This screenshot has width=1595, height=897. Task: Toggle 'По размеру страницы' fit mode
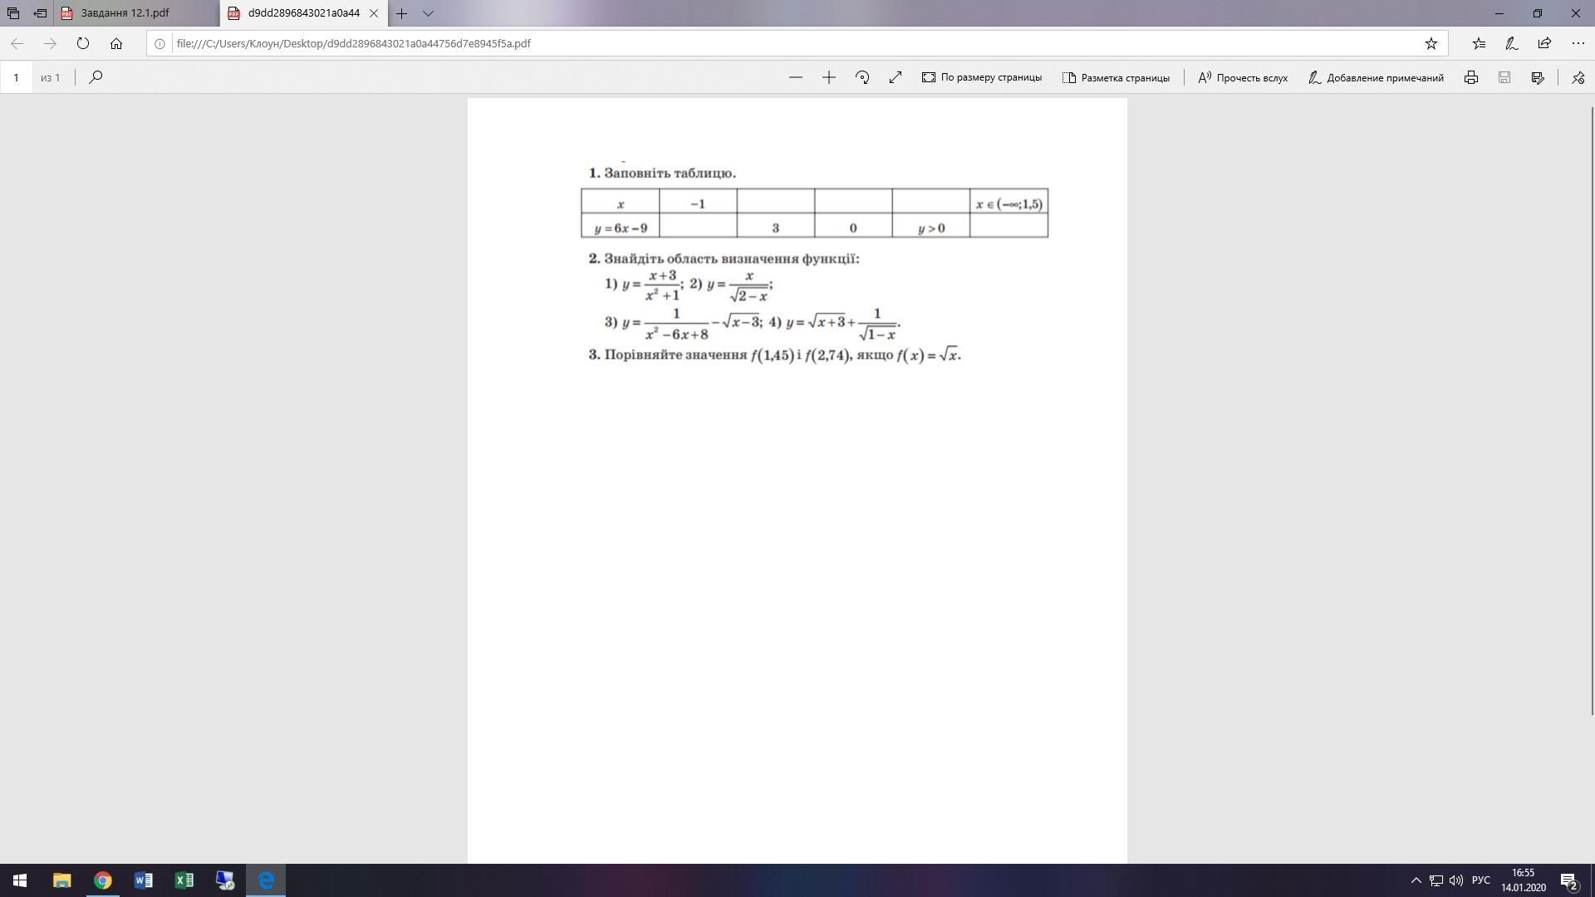(x=981, y=77)
